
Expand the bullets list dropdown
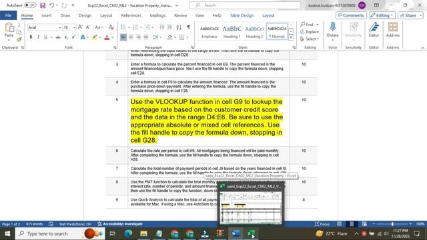129,27
